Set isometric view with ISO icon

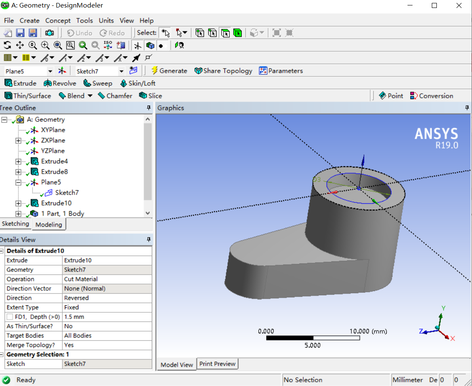click(108, 46)
